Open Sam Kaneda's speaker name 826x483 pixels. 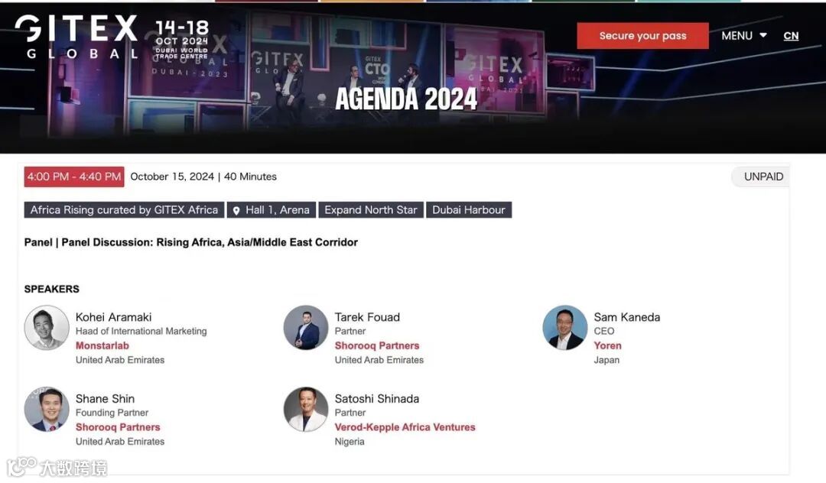tap(627, 317)
